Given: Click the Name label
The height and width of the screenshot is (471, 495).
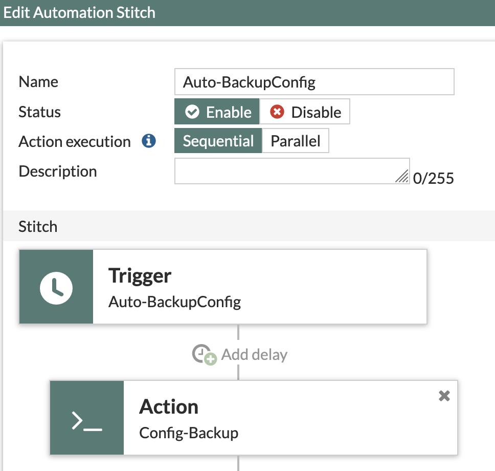Looking at the screenshot, I should (38, 82).
